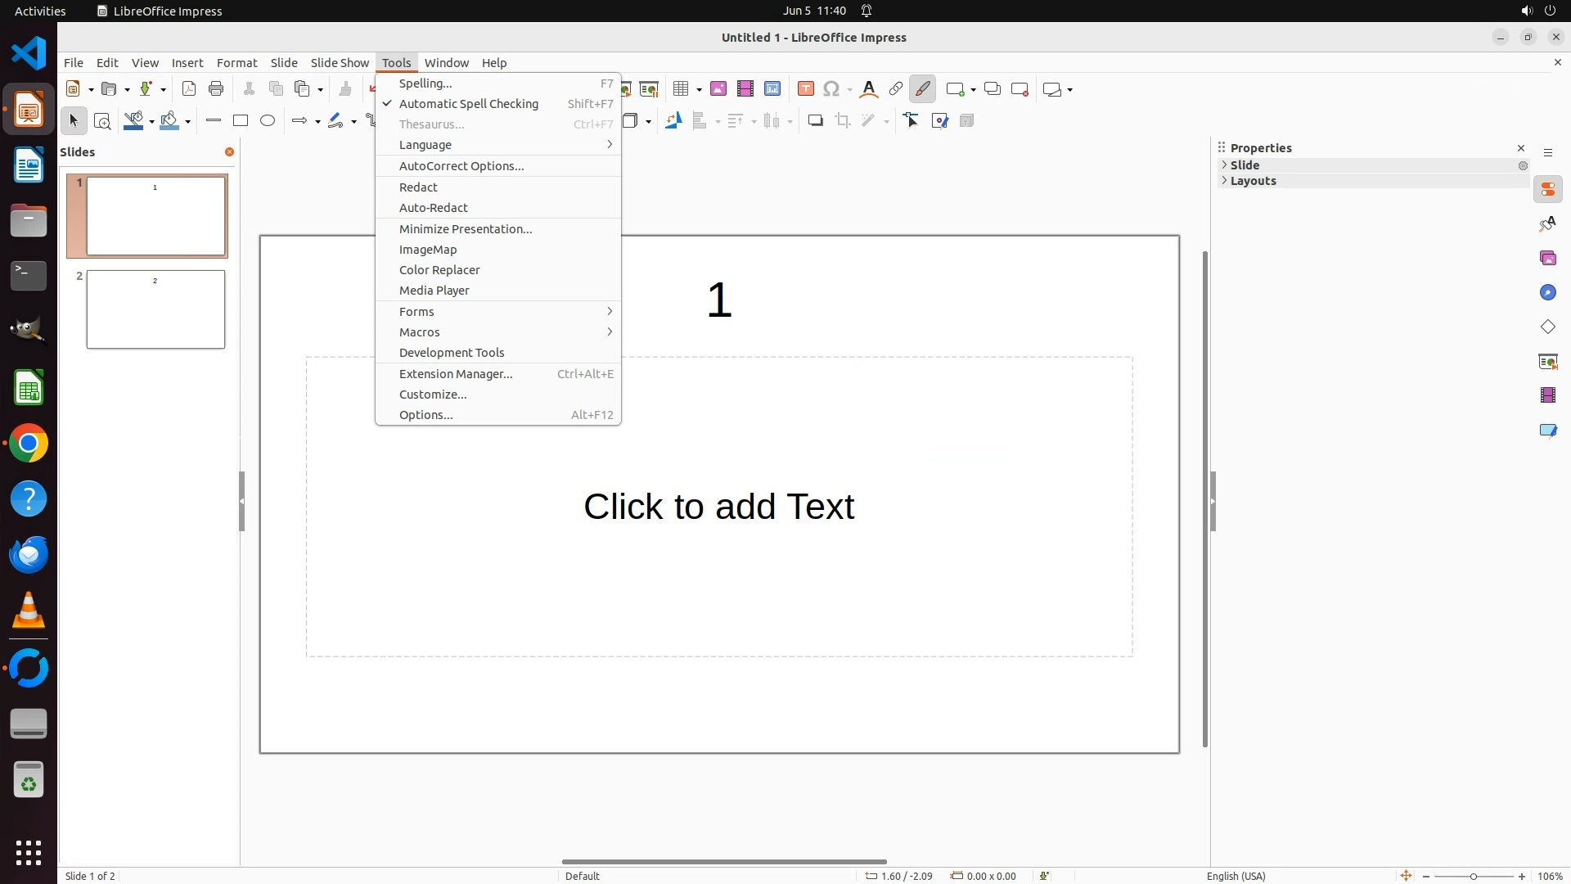Select slide 2 thumbnail in Slides panel
This screenshot has width=1571, height=884.
[x=155, y=309]
